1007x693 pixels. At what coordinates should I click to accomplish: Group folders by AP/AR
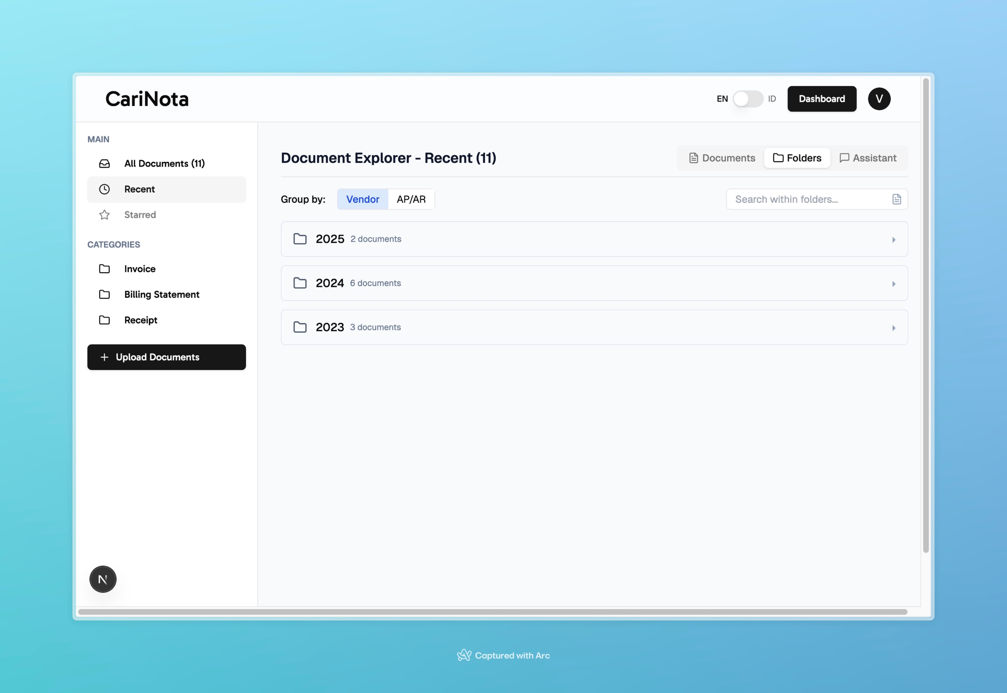411,199
